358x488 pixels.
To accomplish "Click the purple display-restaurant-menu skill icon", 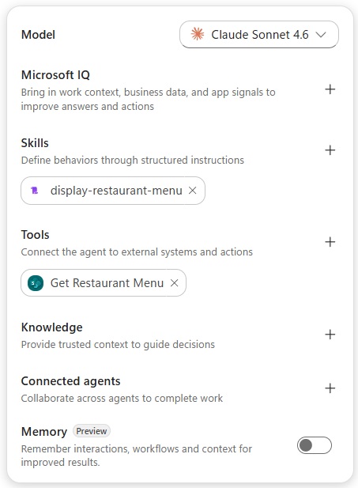I will tap(35, 190).
